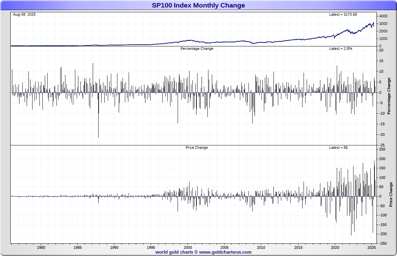Click the 3000 index axis value
This screenshot has height=256, width=397.
click(383, 24)
